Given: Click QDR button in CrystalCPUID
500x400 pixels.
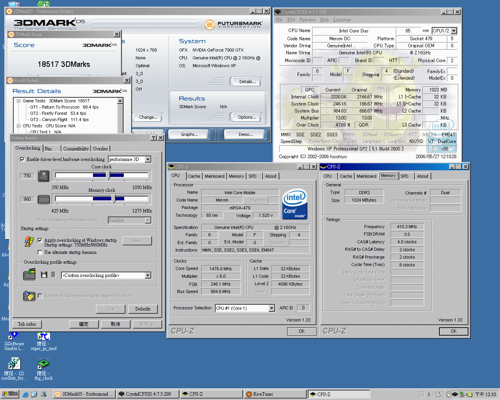Looking at the screenshot, I should (363, 125).
